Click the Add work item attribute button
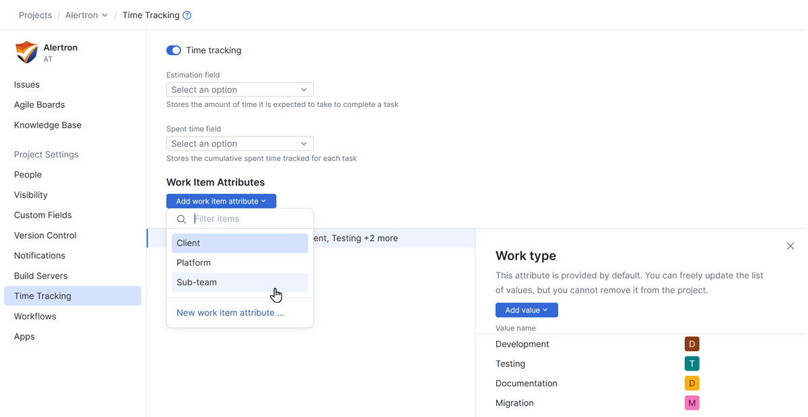The height and width of the screenshot is (417, 808). 221,201
